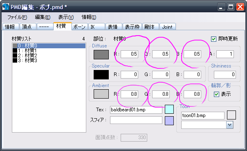
Task: Click the Diffuse G value field
Action: pyautogui.click(x=161, y=54)
